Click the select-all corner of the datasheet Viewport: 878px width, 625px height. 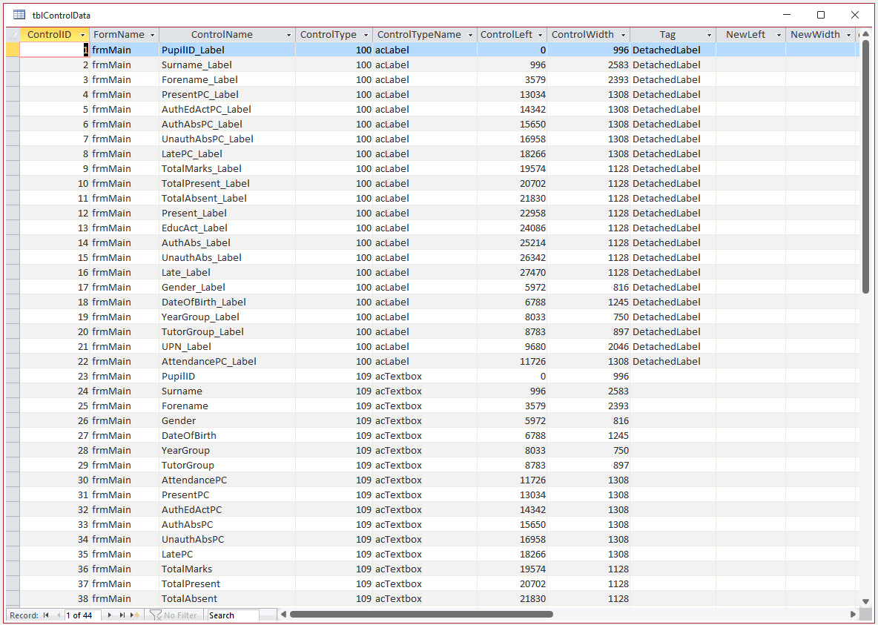coord(13,35)
